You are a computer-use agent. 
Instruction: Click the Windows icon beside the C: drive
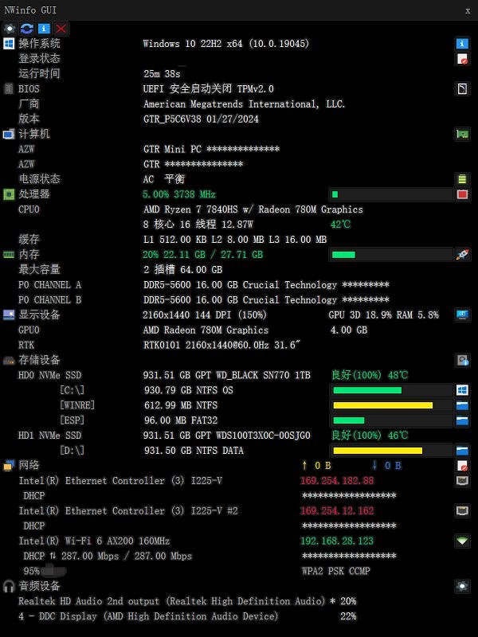tap(462, 390)
